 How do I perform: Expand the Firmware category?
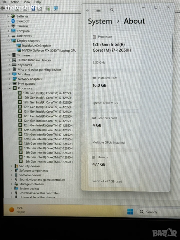click(x=9, y=55)
